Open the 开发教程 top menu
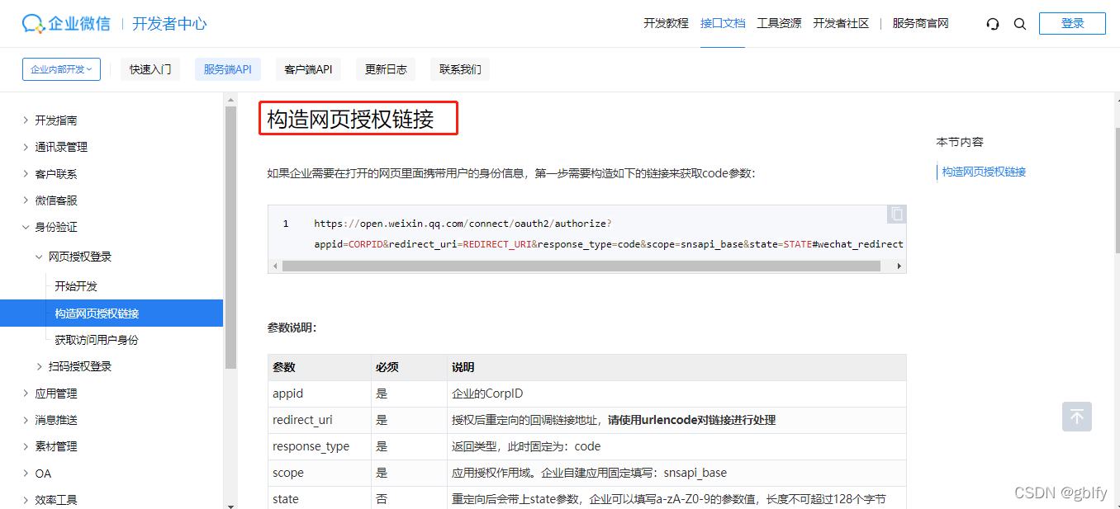The height and width of the screenshot is (509, 1120). (x=666, y=23)
